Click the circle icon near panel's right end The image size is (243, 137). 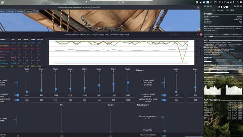coord(238,2)
